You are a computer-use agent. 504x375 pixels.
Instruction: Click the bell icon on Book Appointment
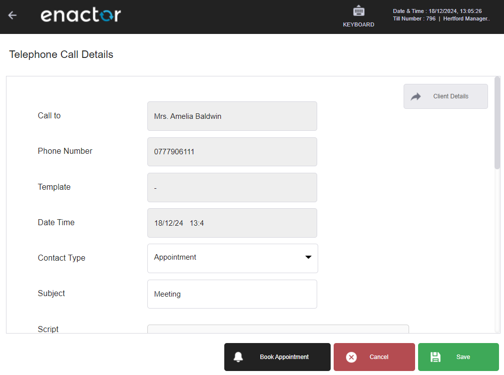(x=238, y=357)
